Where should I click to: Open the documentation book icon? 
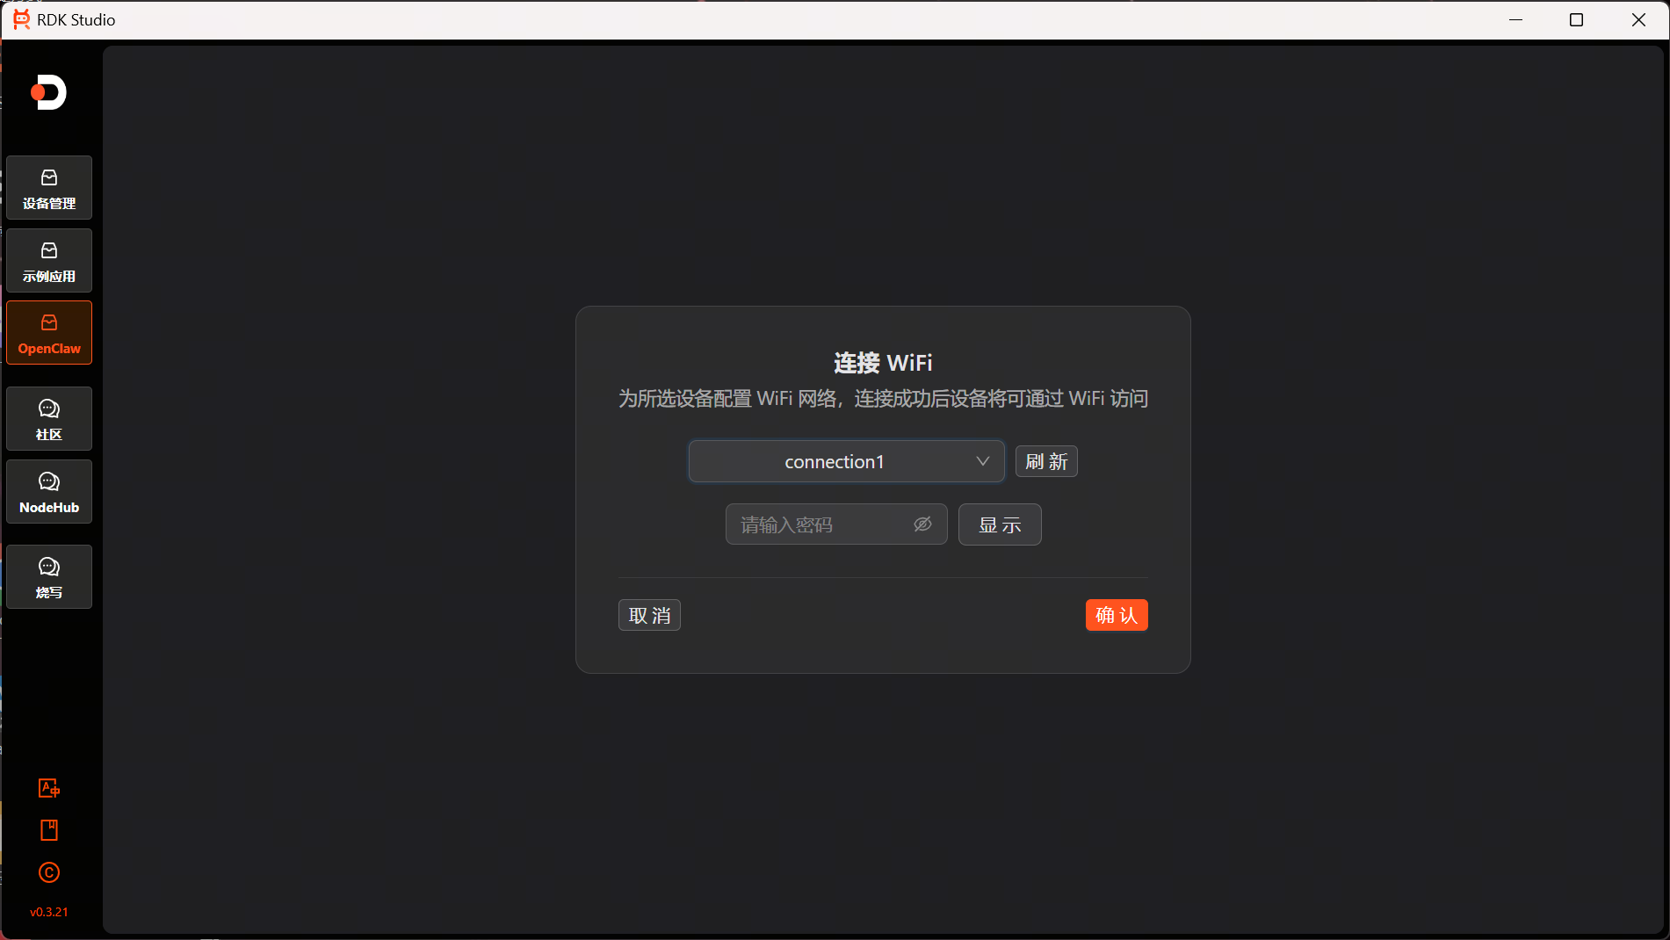tap(49, 830)
